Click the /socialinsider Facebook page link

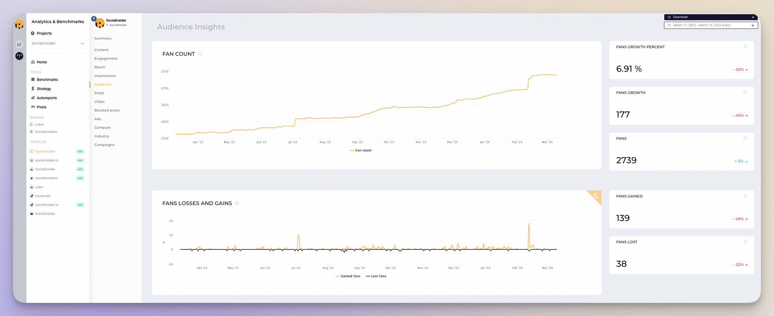point(116,25)
